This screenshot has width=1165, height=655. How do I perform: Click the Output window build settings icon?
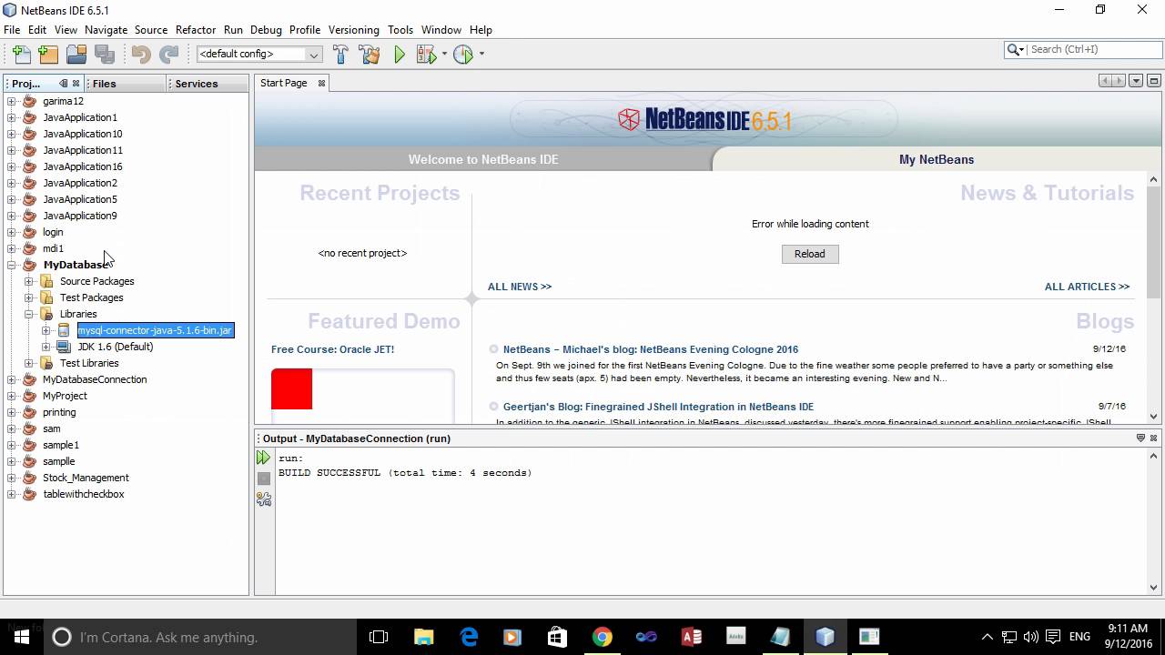click(x=264, y=499)
